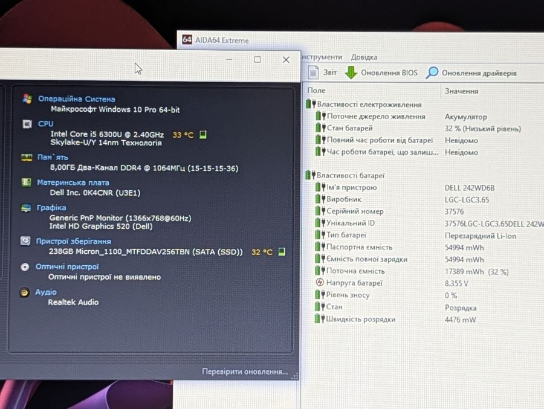Click the value 4476 mW
The height and width of the screenshot is (409, 544).
click(460, 320)
